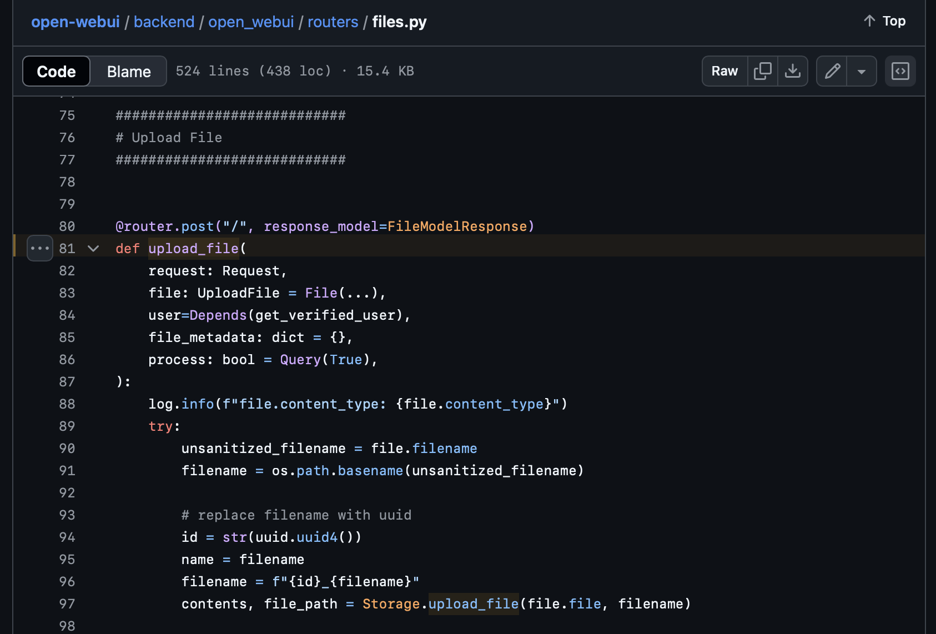Open the backend folder breadcrumb
The height and width of the screenshot is (634, 936).
coord(164,22)
